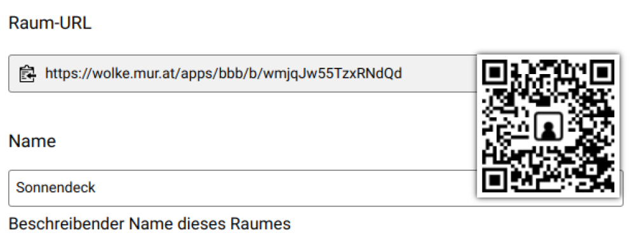The height and width of the screenshot is (252, 635).
Task: Click the QR code's top-right finder square
Action: [x=602, y=72]
